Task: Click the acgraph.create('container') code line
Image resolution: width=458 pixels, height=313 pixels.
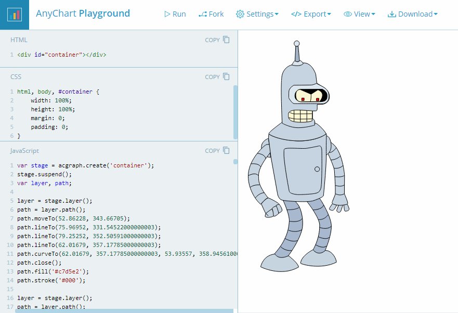Action: pyautogui.click(x=85, y=165)
